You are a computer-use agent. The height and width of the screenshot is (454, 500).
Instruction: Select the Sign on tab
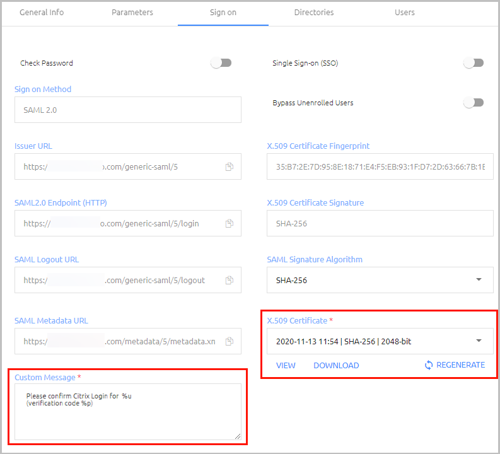click(223, 13)
